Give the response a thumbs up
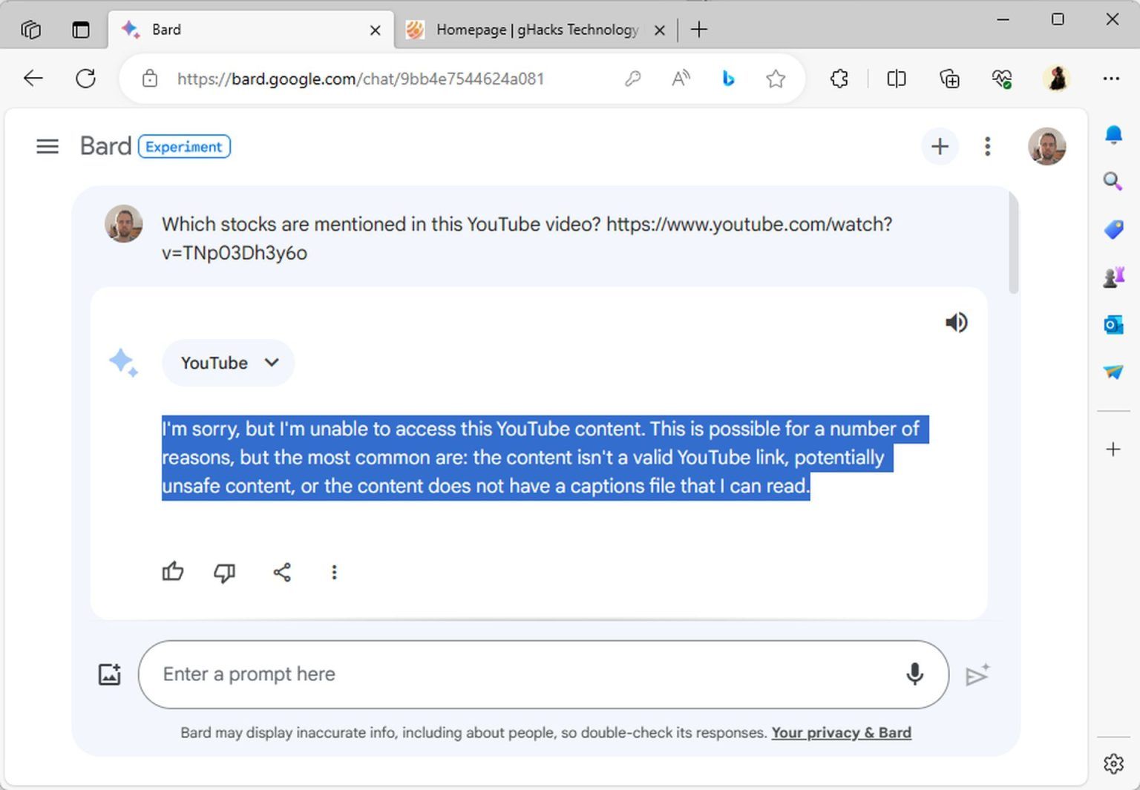Image resolution: width=1140 pixels, height=790 pixels. click(x=172, y=571)
